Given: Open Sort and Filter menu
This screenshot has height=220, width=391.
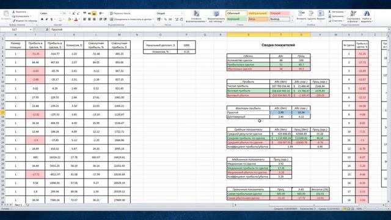Looking at the screenshot, I should pos(353,16).
